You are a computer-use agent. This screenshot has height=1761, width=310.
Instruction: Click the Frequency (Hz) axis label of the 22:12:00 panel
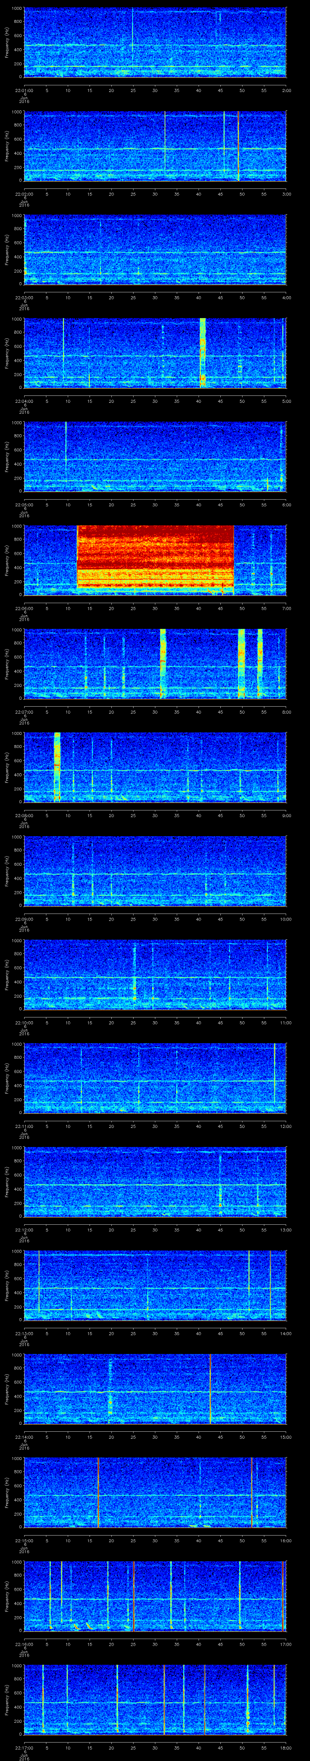coord(7,1182)
